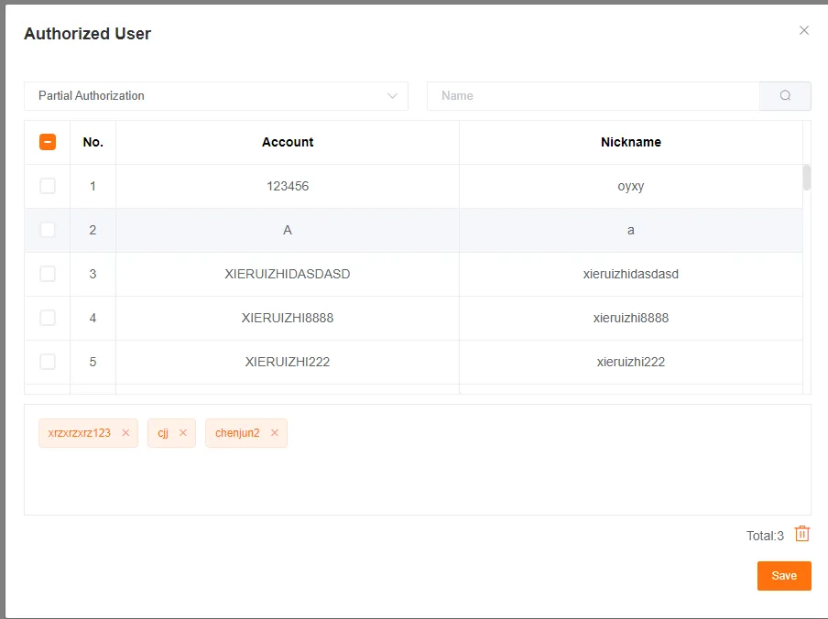Check the checkbox for XIERUIZHI222

pos(47,361)
